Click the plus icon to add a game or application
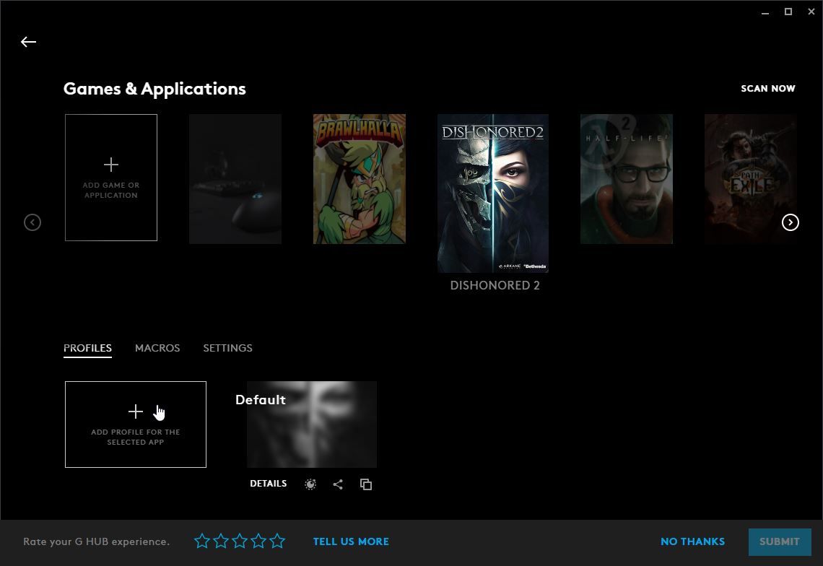The height and width of the screenshot is (566, 823). tap(110, 165)
